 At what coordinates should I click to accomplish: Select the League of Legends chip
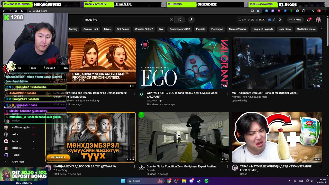point(263,29)
